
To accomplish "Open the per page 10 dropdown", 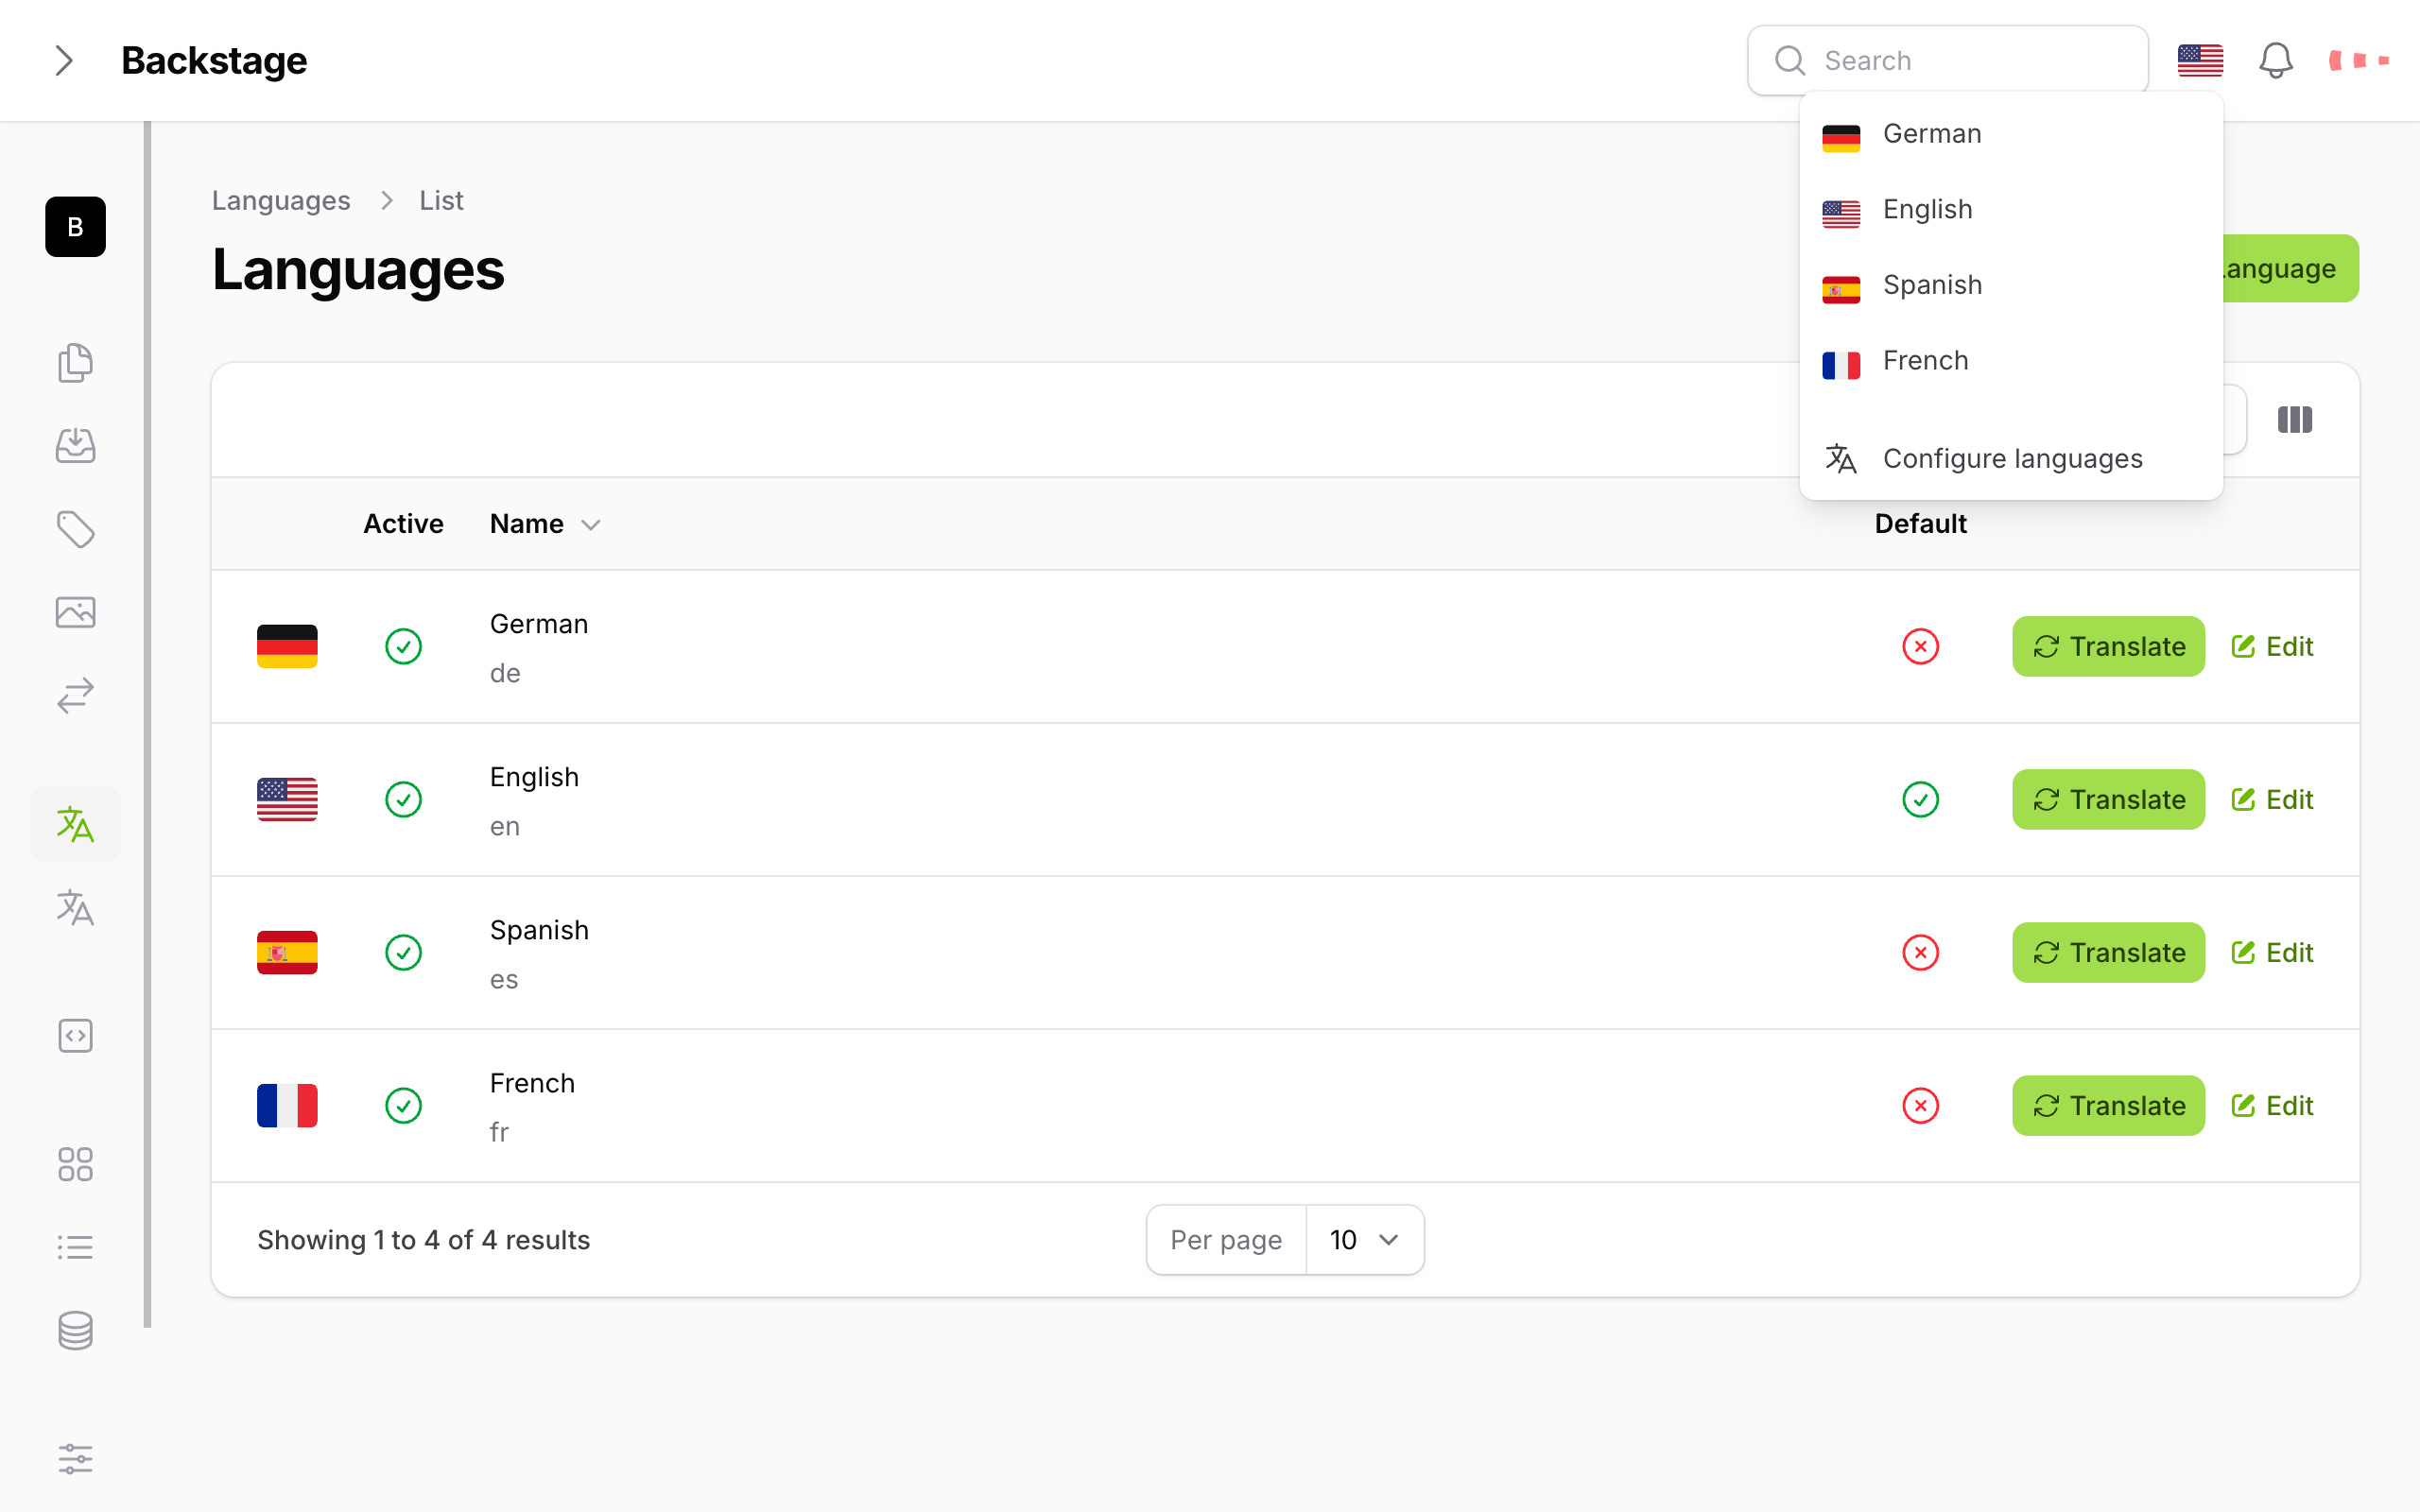I will (1364, 1240).
